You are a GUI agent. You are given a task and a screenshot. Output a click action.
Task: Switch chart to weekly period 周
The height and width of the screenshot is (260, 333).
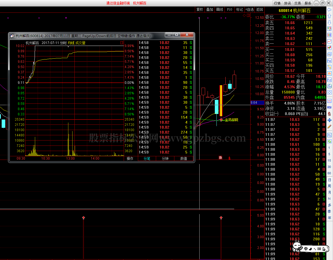click(329, 186)
